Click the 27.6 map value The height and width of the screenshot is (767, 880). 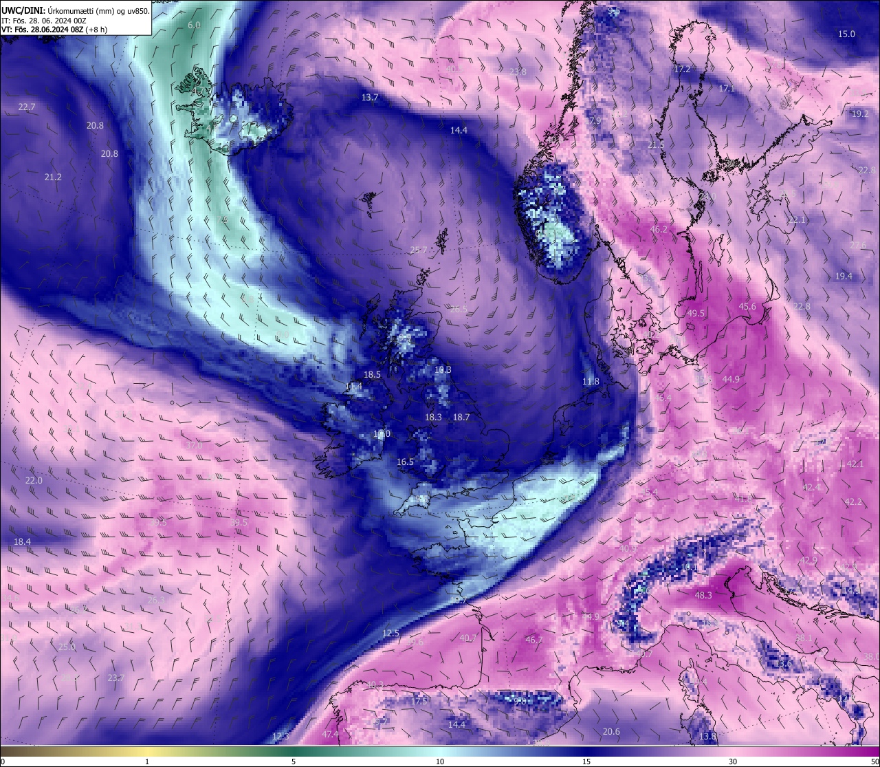(x=858, y=246)
